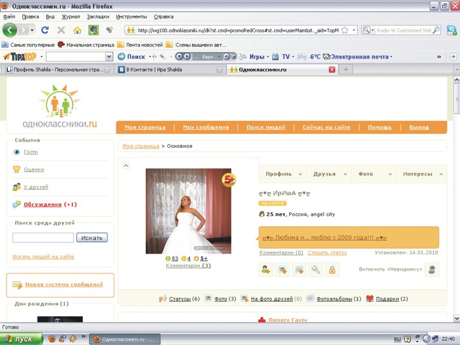Viewport: 460px width, 345px height.
Task: Reload the page with the blue Refresh icon
Action: coord(45,30)
